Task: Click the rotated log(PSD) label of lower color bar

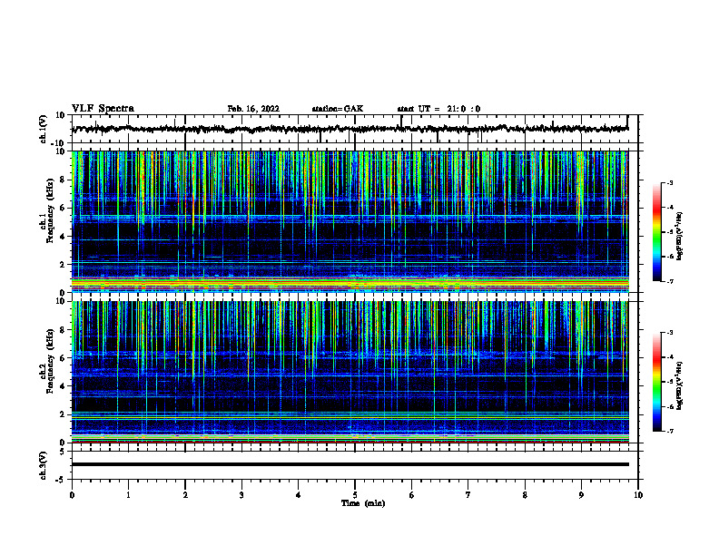Action: point(679,387)
